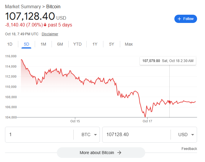Choose the Max chart range

[x=129, y=44]
